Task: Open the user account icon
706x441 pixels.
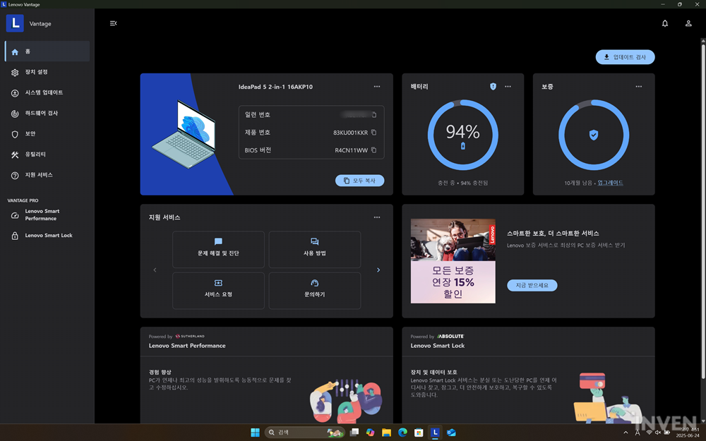Action: (x=688, y=23)
